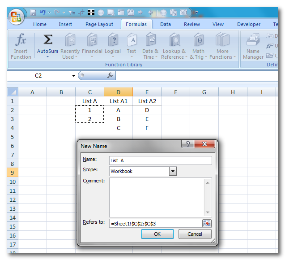Open Lookup & Reference functions

[x=174, y=46]
